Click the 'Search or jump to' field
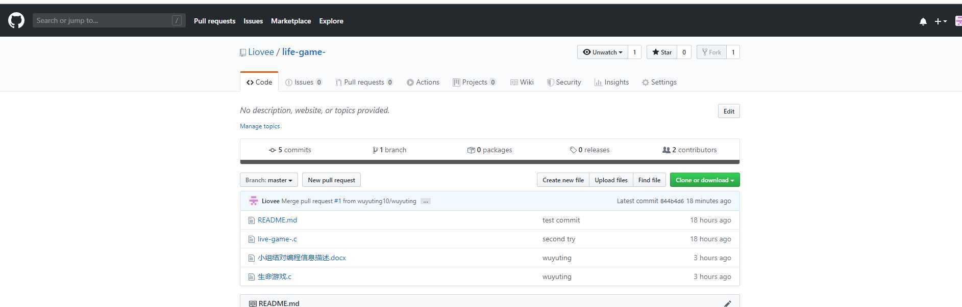This screenshot has width=962, height=307. 109,20
